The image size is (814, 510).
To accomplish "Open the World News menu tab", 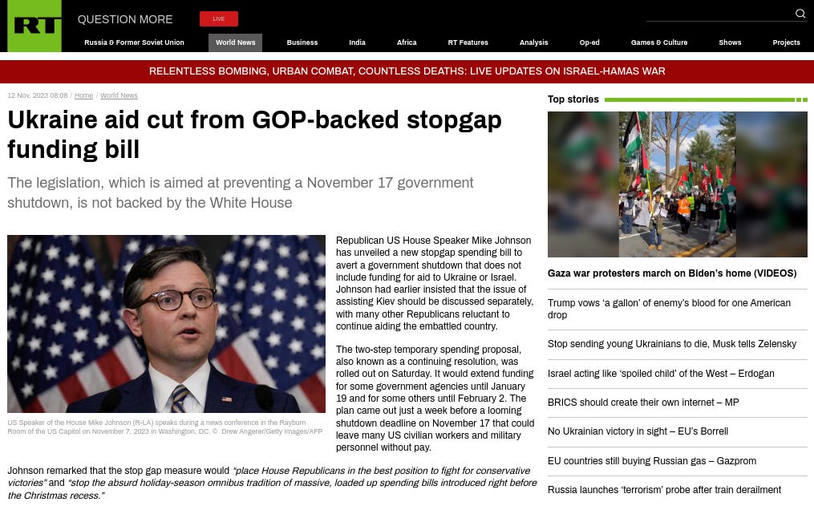I will tap(235, 42).
